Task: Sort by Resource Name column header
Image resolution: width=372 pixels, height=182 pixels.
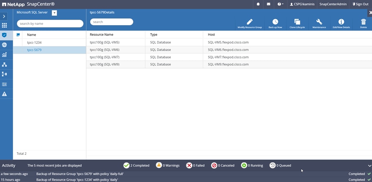Action: (x=101, y=35)
